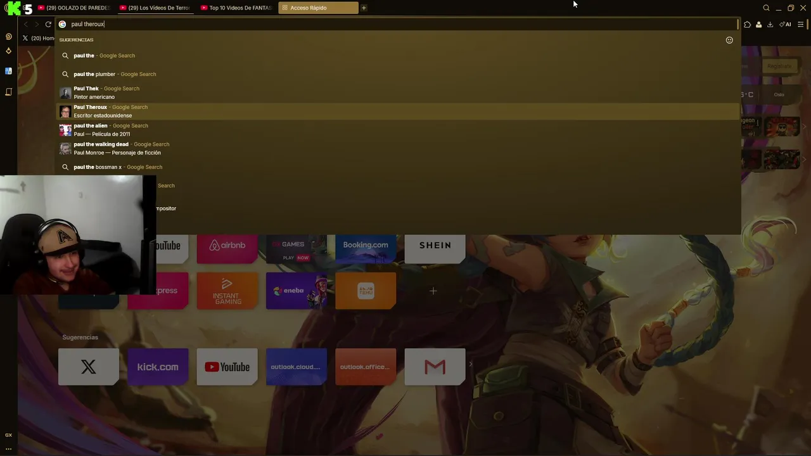Open the AI assistant toolbar button

785,25
